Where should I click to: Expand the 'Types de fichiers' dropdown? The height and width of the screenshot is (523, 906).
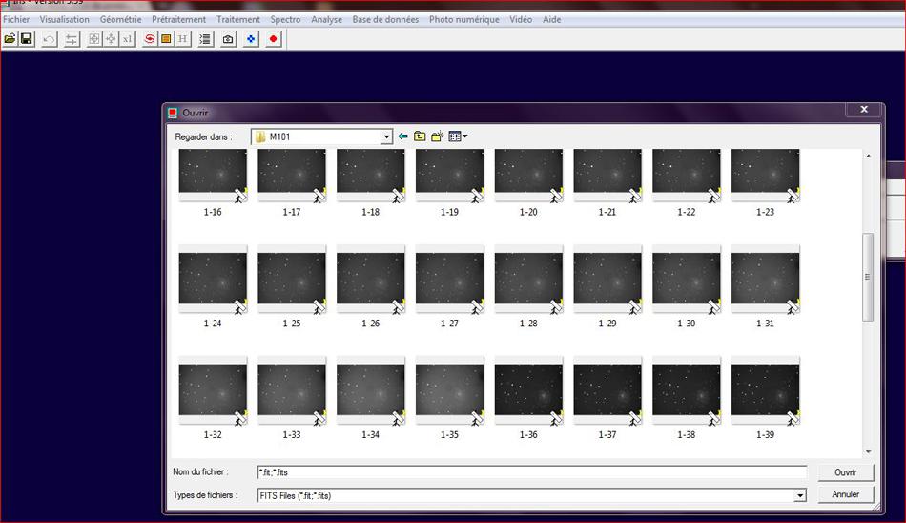pyautogui.click(x=800, y=496)
